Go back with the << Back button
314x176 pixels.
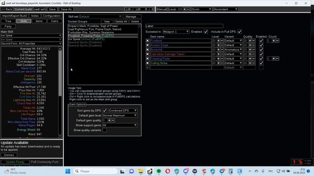point(7,9)
